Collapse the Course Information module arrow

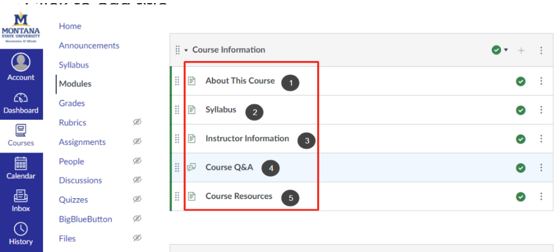click(x=186, y=50)
